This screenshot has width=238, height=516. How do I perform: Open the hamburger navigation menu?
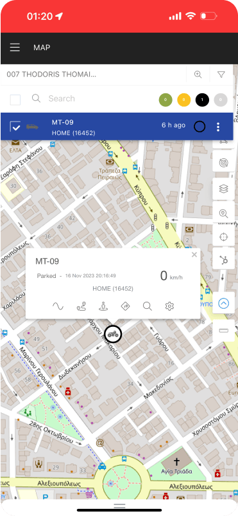coord(15,48)
